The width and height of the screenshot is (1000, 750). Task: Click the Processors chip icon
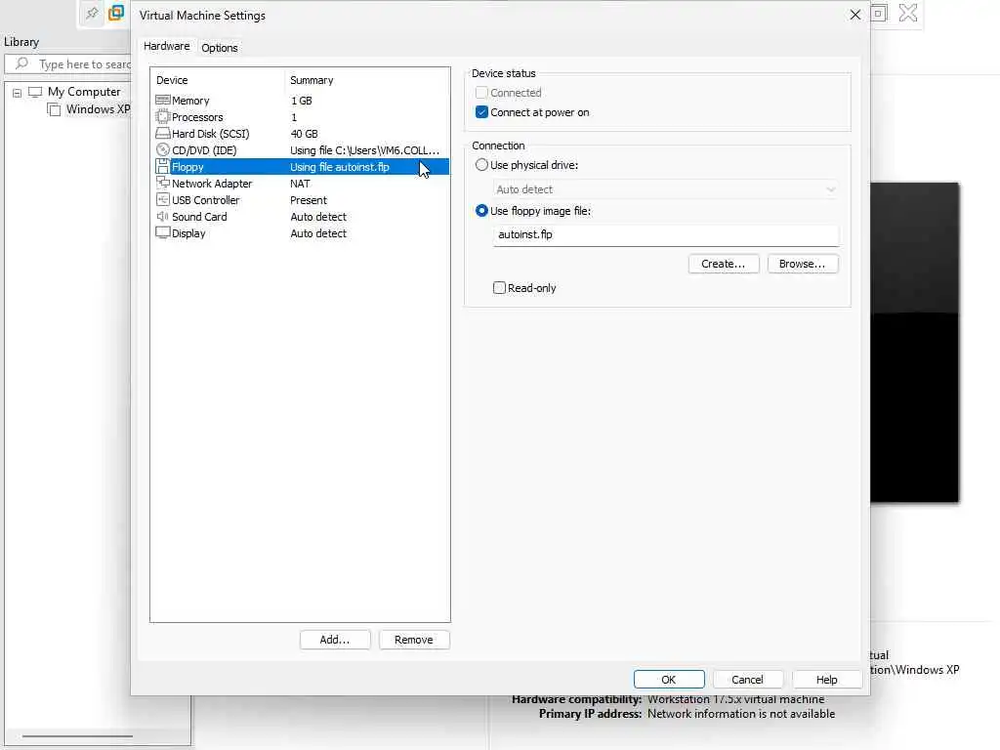coord(163,117)
